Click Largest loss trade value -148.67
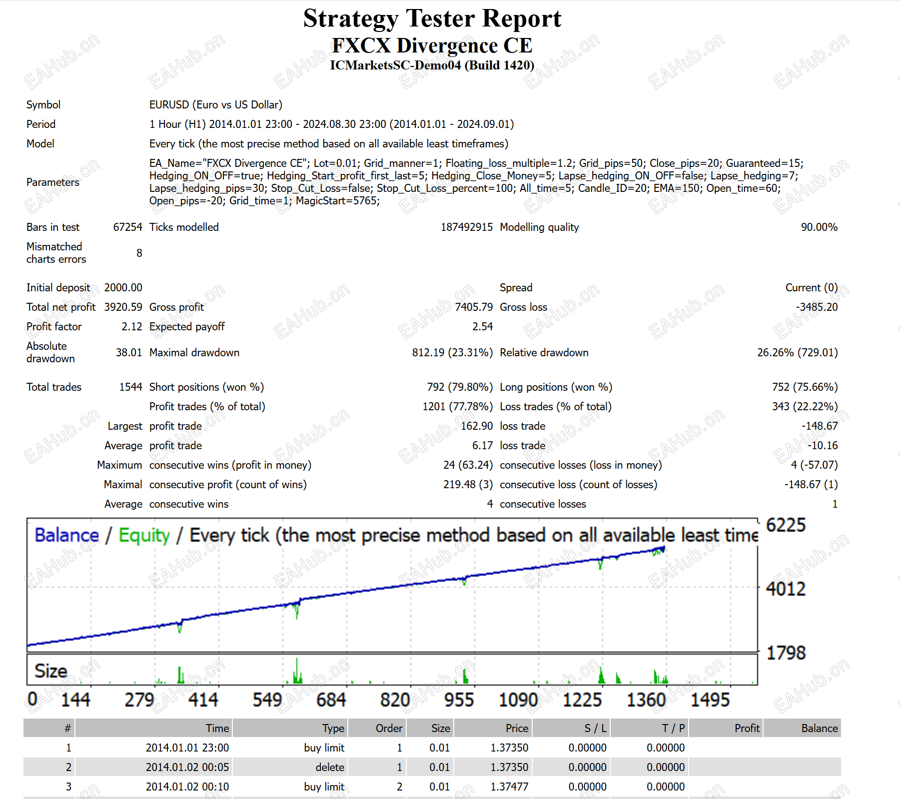The height and width of the screenshot is (799, 900). [820, 426]
